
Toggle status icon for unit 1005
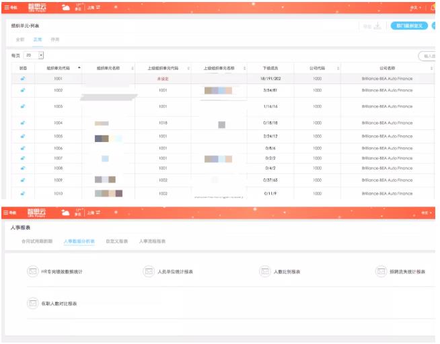coord(23,136)
